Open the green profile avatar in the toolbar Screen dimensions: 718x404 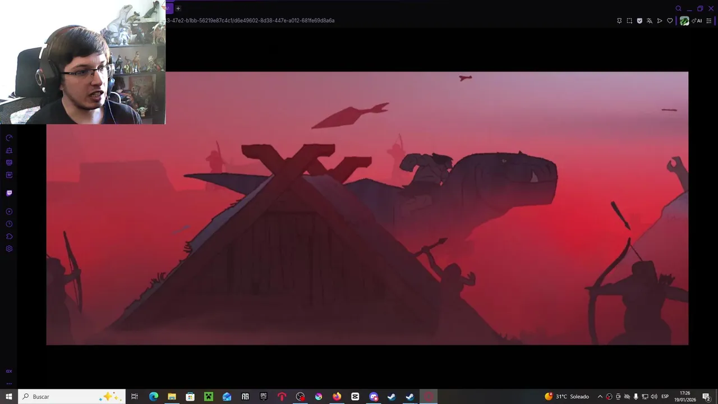pos(684,21)
